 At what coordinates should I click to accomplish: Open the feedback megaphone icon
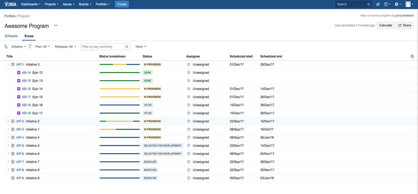(x=378, y=4)
